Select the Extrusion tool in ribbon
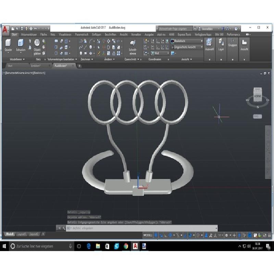The image size is (274, 274). [x=21, y=45]
